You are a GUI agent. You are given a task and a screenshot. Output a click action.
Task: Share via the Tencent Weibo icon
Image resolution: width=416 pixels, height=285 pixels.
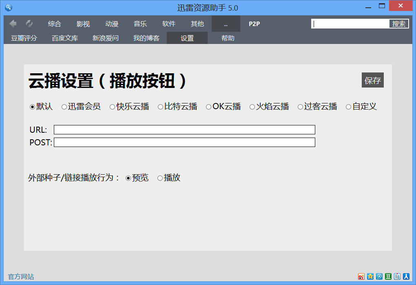(379, 276)
